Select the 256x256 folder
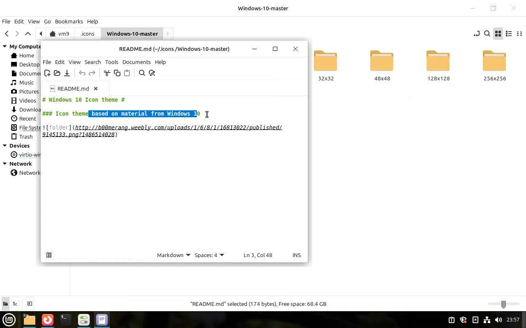Screen dimensions: 526x328 tap(494, 66)
